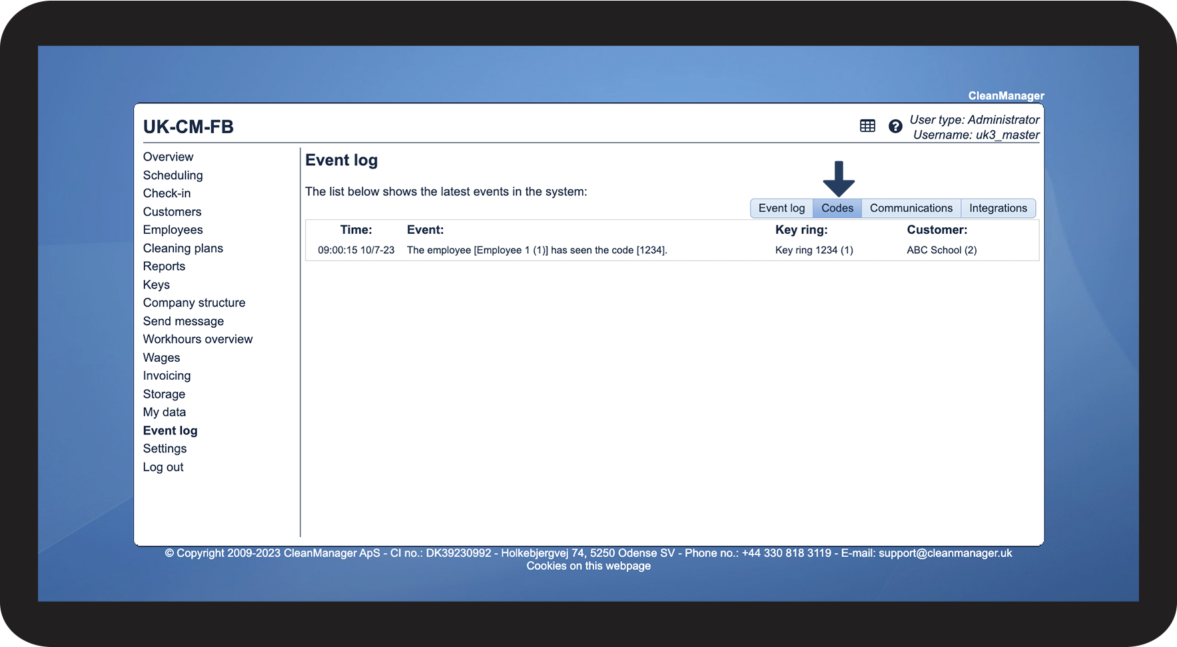
Task: Open Overview in the sidebar
Action: pos(168,157)
